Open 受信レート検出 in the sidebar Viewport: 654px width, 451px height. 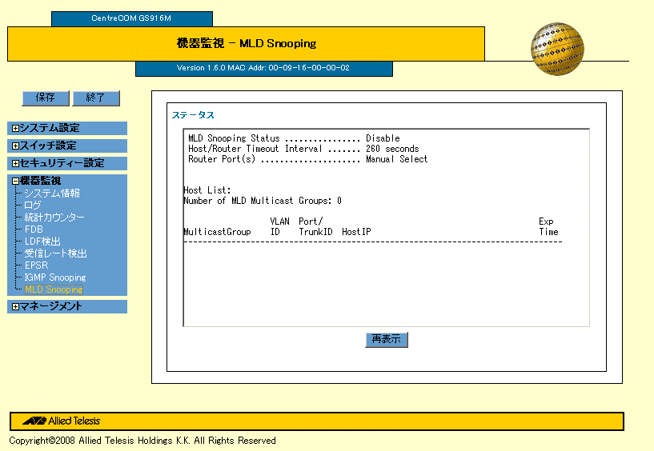pyautogui.click(x=55, y=253)
